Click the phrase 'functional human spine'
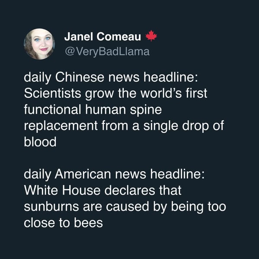Viewport: 259px width, 259px height. (93, 110)
